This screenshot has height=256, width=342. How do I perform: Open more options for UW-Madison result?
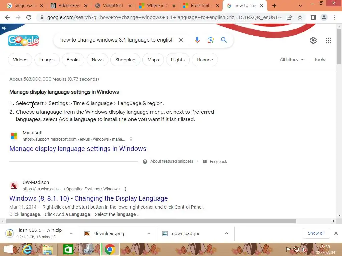[125, 189]
